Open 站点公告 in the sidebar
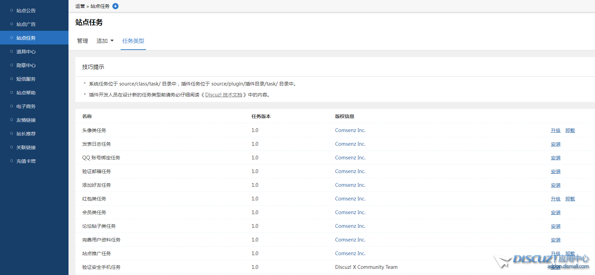 26,11
